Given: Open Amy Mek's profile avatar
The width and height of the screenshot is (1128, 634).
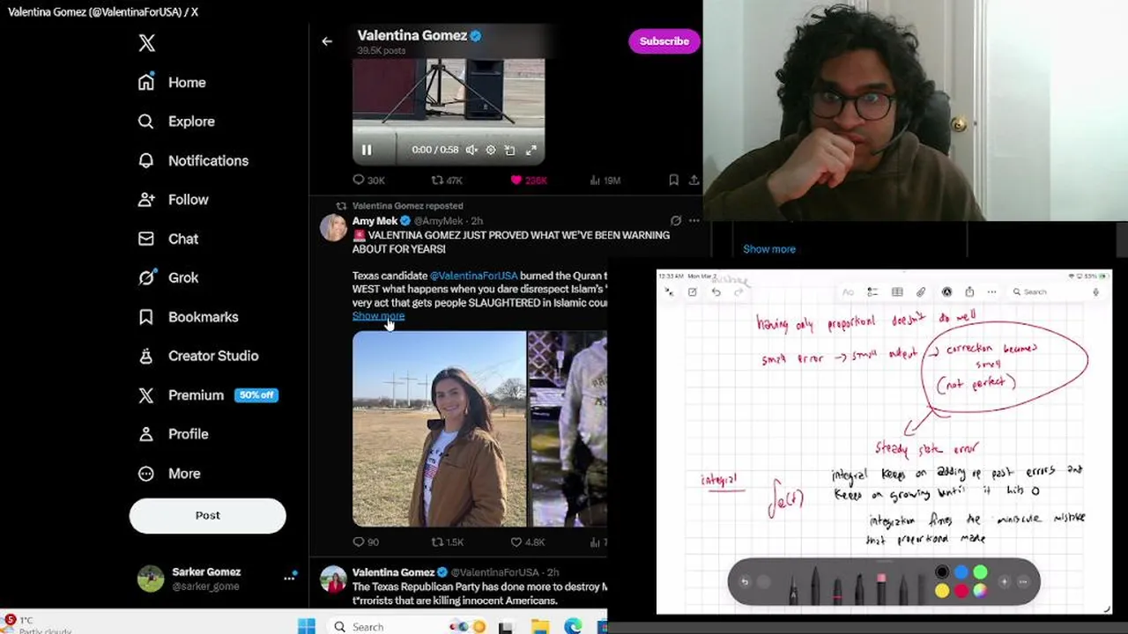Looking at the screenshot, I should coord(333,228).
